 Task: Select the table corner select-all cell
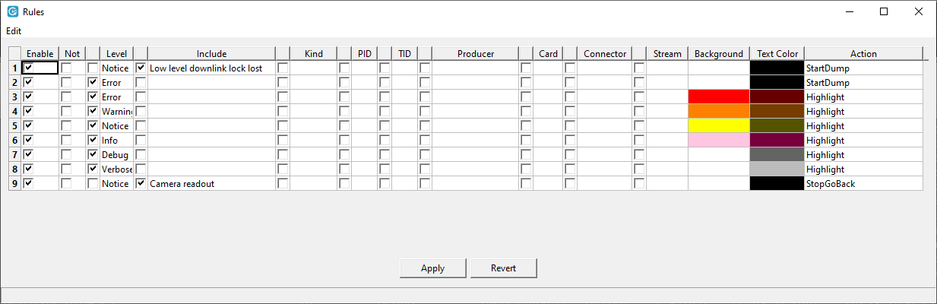pyautogui.click(x=14, y=54)
